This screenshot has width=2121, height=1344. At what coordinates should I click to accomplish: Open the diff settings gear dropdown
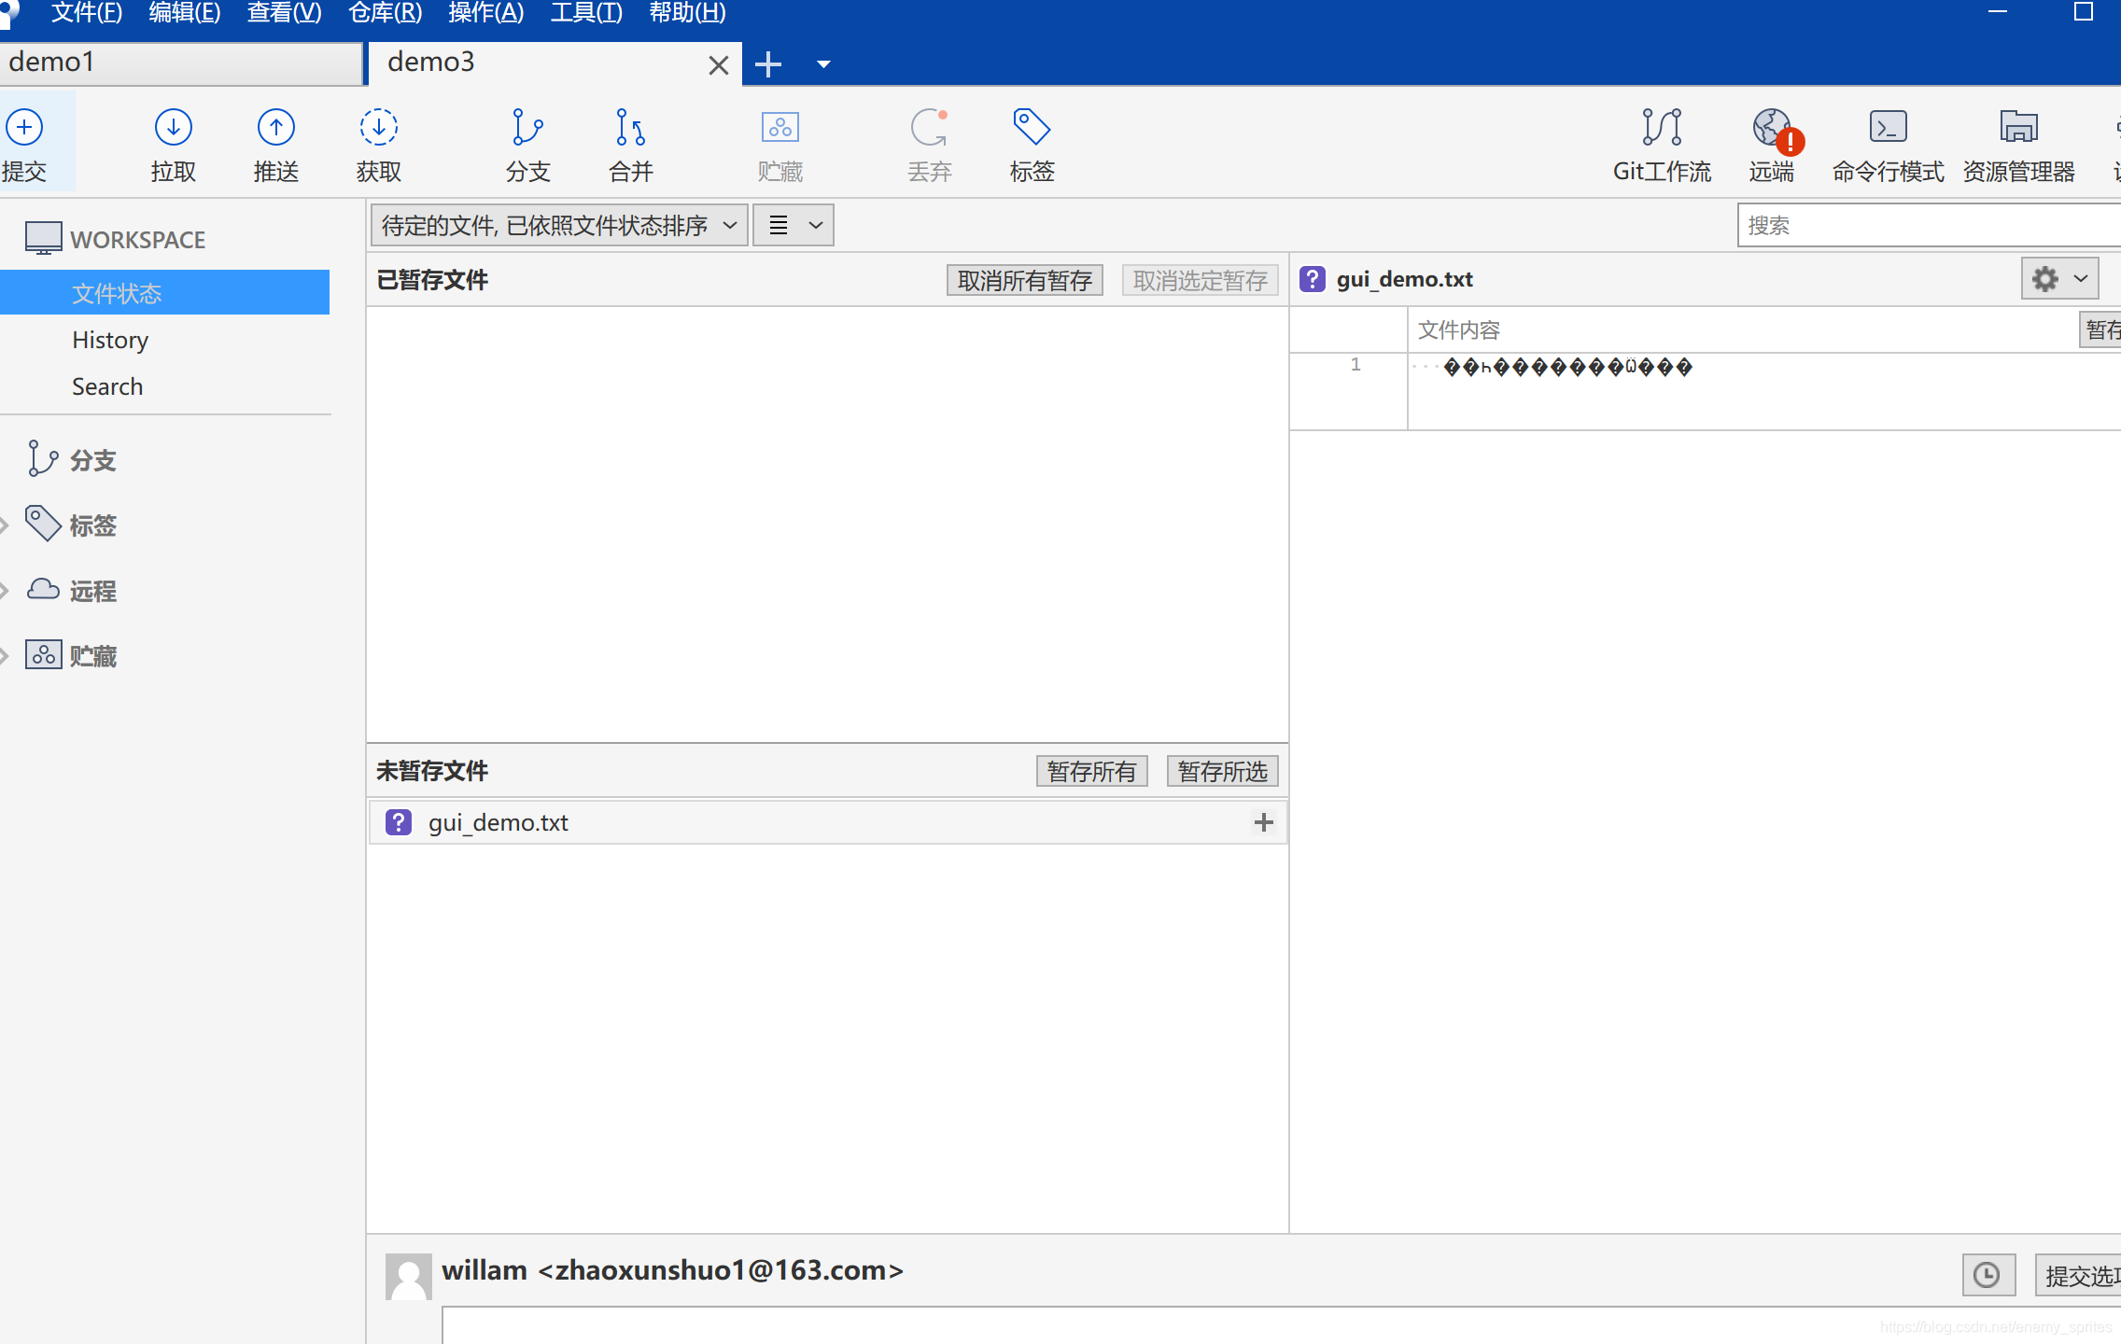(x=2059, y=278)
